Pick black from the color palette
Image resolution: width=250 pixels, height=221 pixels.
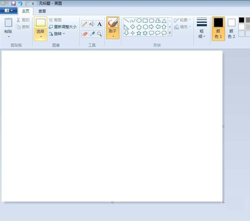pyautogui.click(x=242, y=20)
